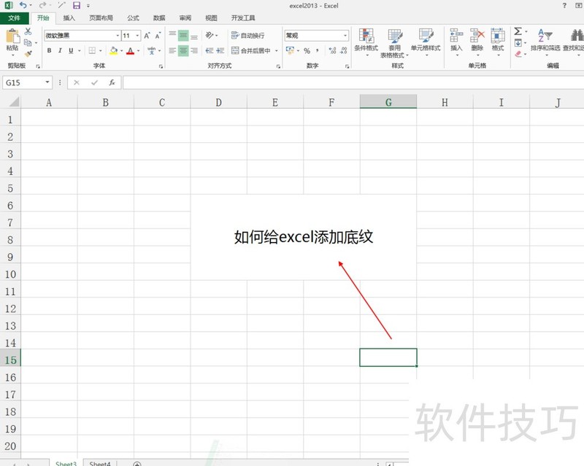The width and height of the screenshot is (584, 466).
Task: Toggle middle vertical alignment
Action: pos(183,35)
